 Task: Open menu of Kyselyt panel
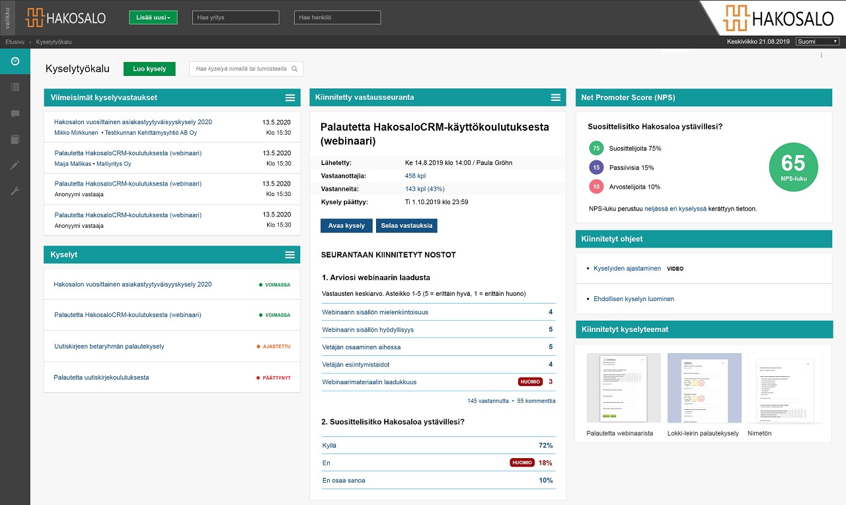point(289,255)
